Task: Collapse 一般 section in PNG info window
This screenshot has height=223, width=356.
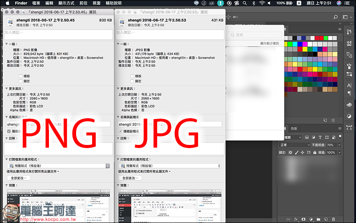Action: [6, 44]
